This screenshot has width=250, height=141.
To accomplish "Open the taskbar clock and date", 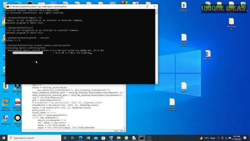I will 237,138.
